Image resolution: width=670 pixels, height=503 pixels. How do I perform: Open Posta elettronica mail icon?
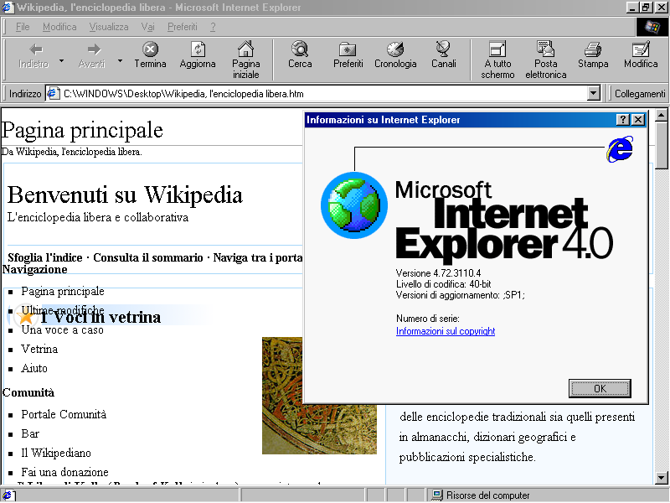[x=545, y=50]
